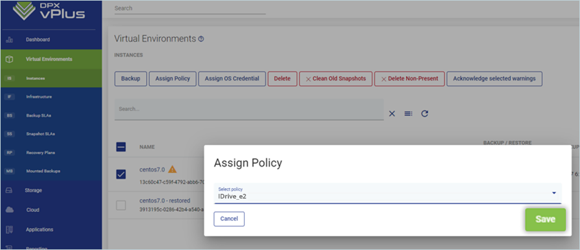Open the Dashboard section
The height and width of the screenshot is (250, 580).
[51, 39]
